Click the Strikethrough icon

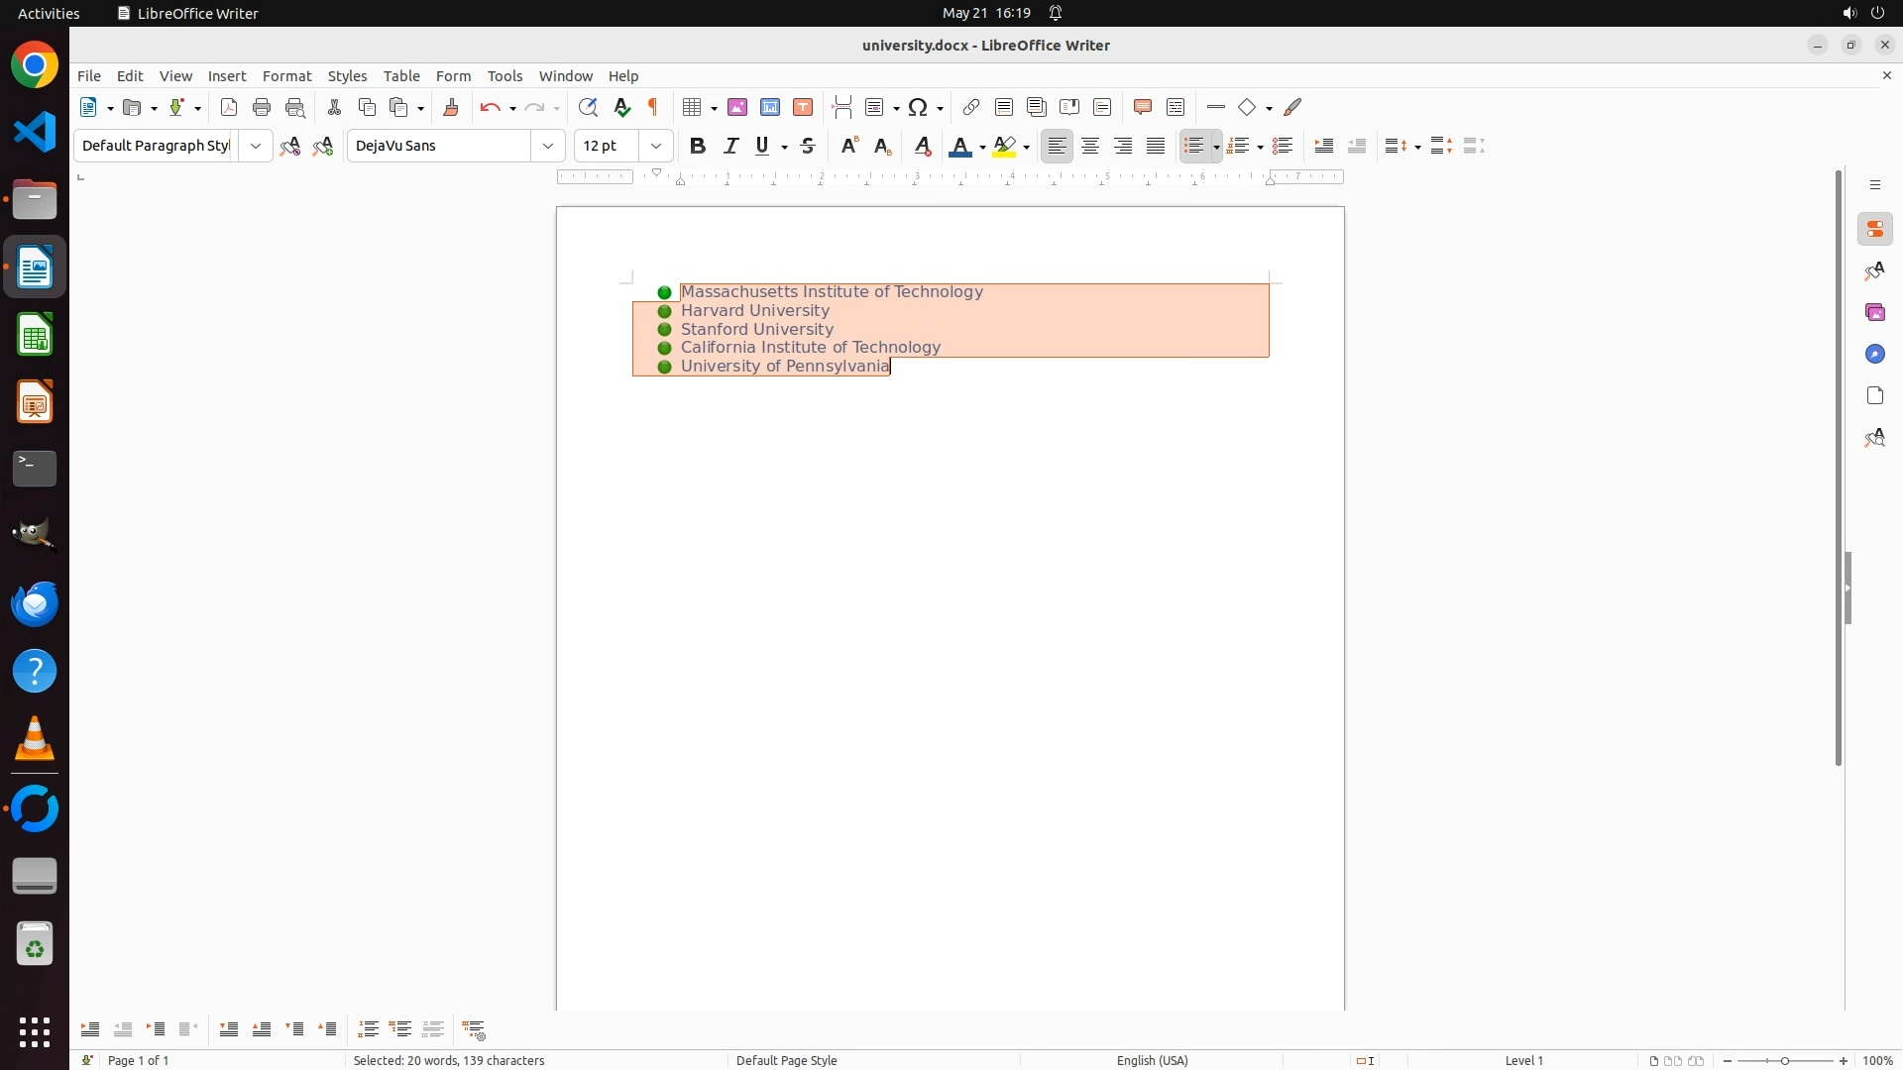tap(808, 146)
